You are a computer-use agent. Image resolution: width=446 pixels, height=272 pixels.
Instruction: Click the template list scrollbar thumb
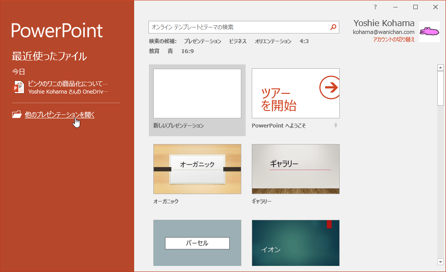[441, 88]
